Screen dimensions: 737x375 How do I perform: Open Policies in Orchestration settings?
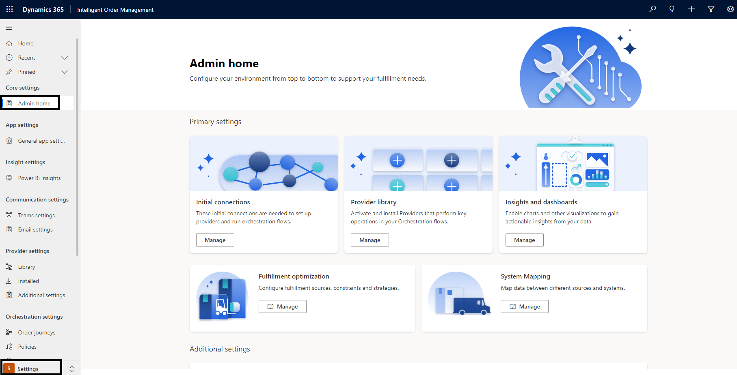[x=27, y=346]
